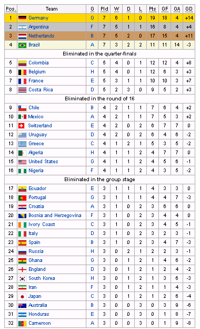Click the Pos. column header
The height and width of the screenshot is (329, 200).
(x=11, y=9)
